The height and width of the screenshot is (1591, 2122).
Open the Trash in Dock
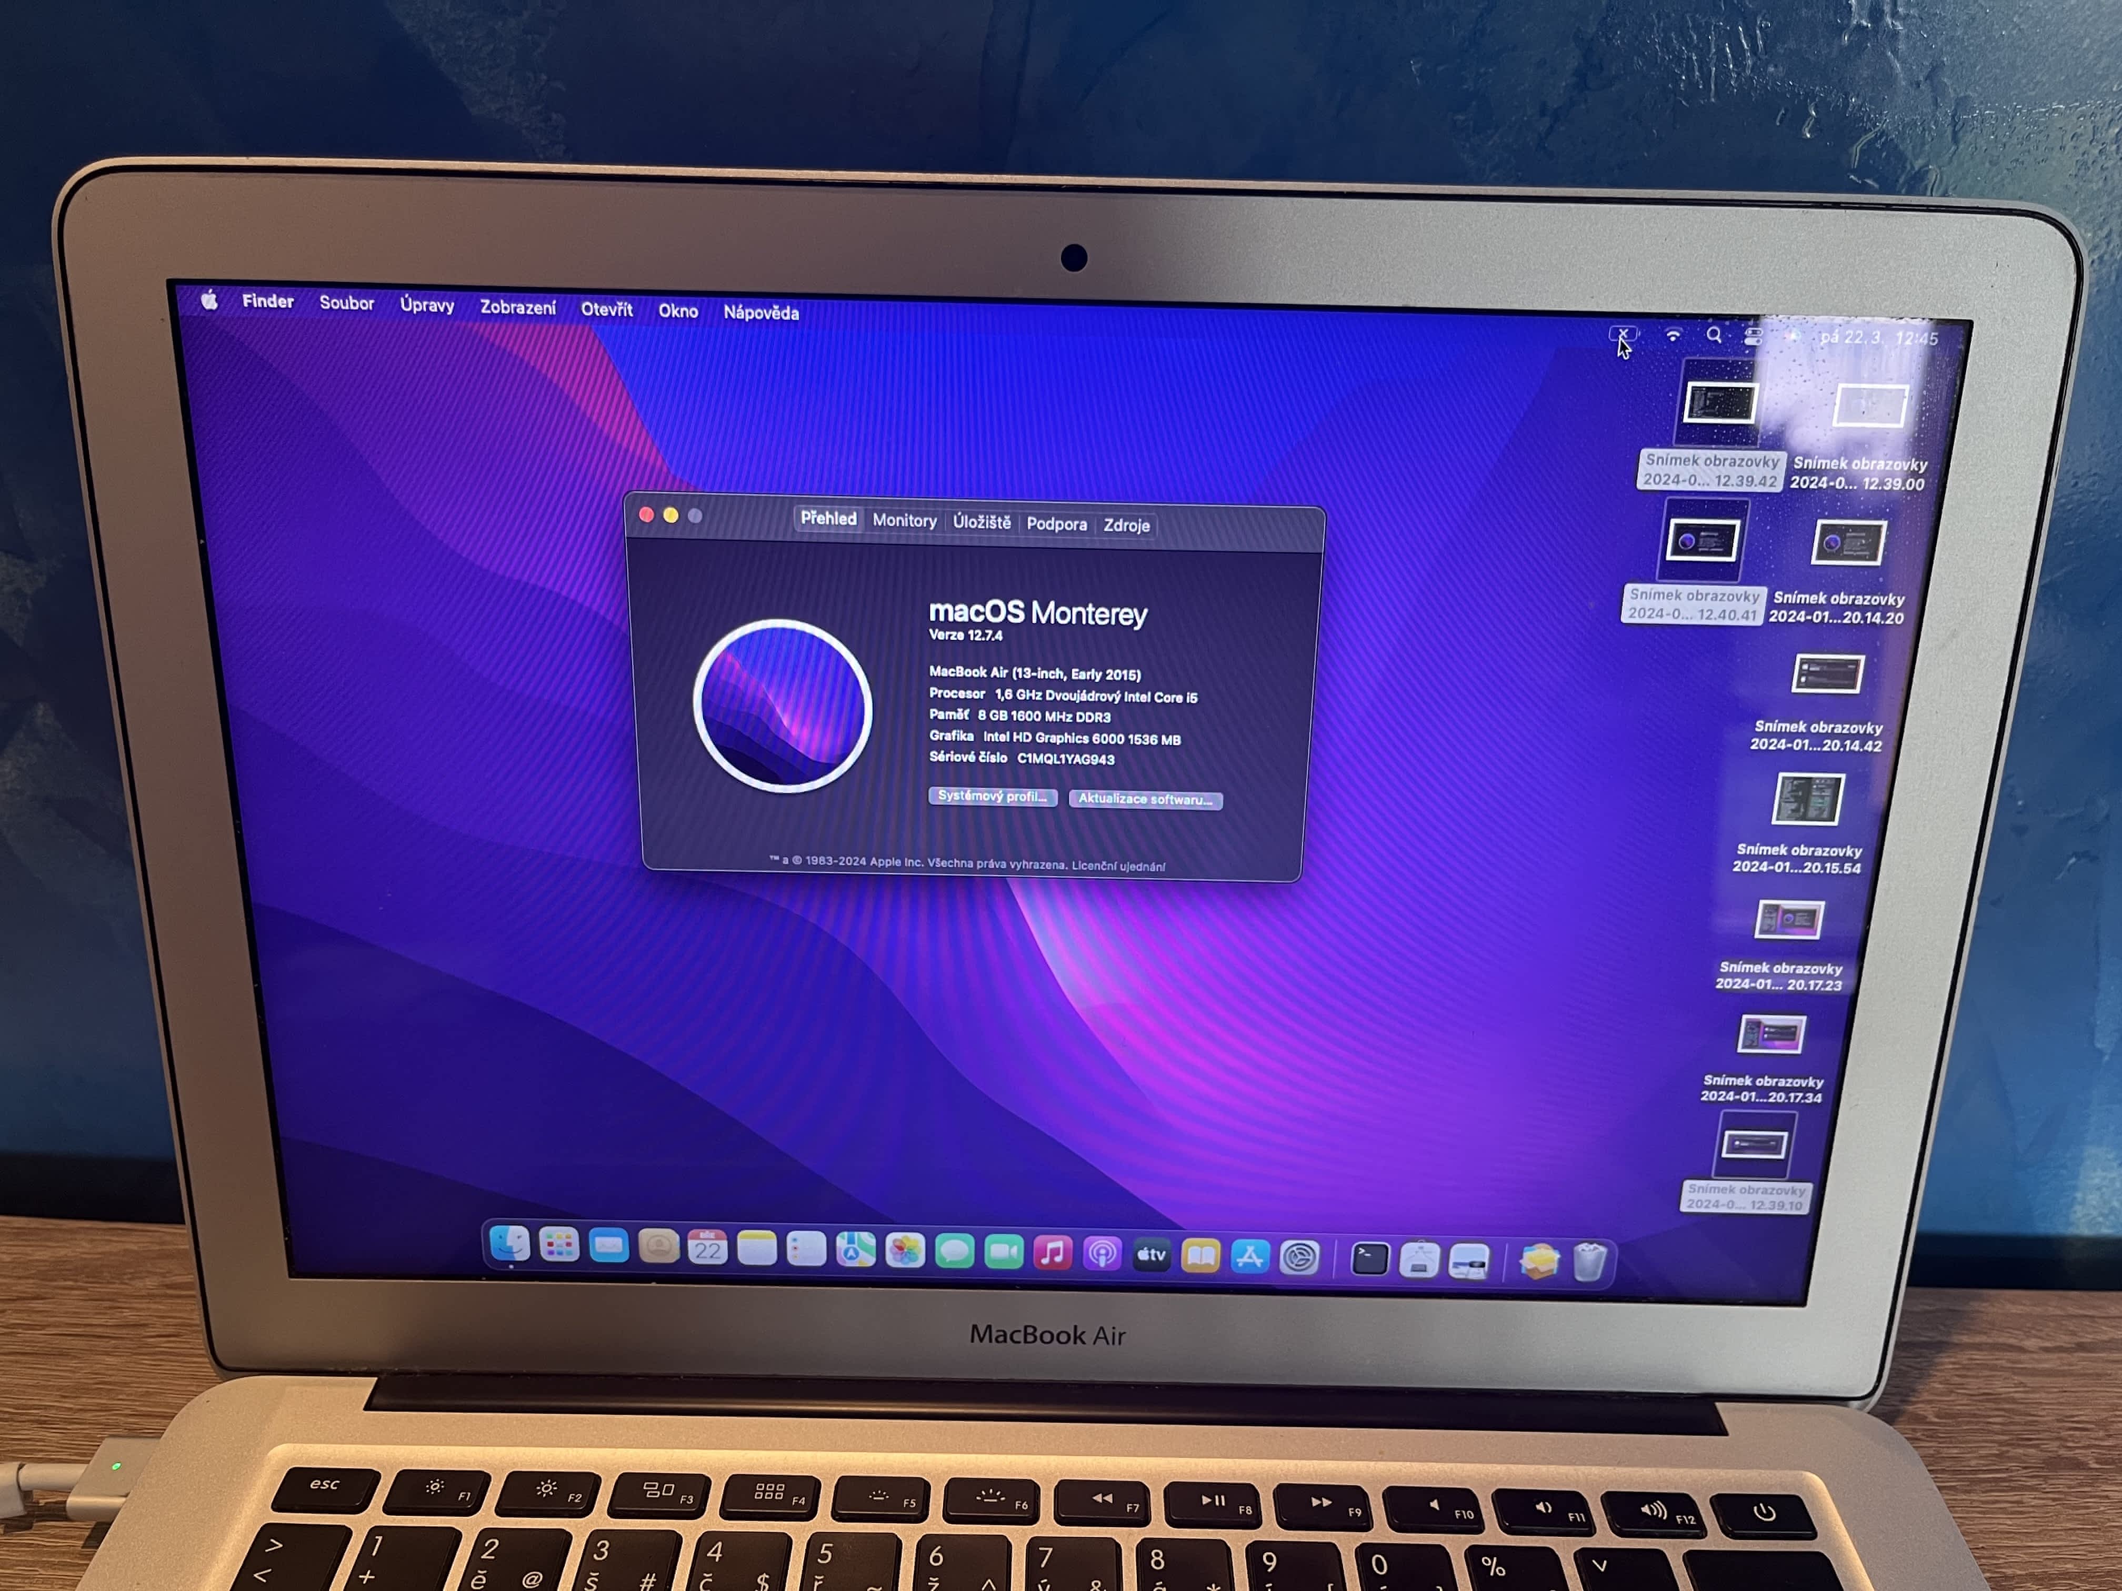(x=1589, y=1262)
